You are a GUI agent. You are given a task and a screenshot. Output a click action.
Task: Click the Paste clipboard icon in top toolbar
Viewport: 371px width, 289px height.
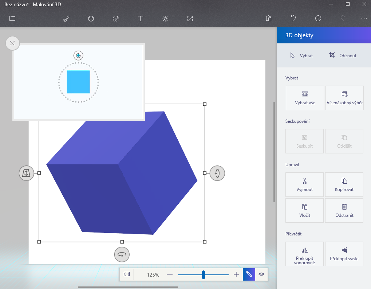(269, 19)
